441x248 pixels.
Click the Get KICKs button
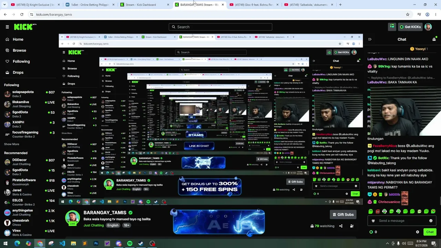tap(410, 27)
